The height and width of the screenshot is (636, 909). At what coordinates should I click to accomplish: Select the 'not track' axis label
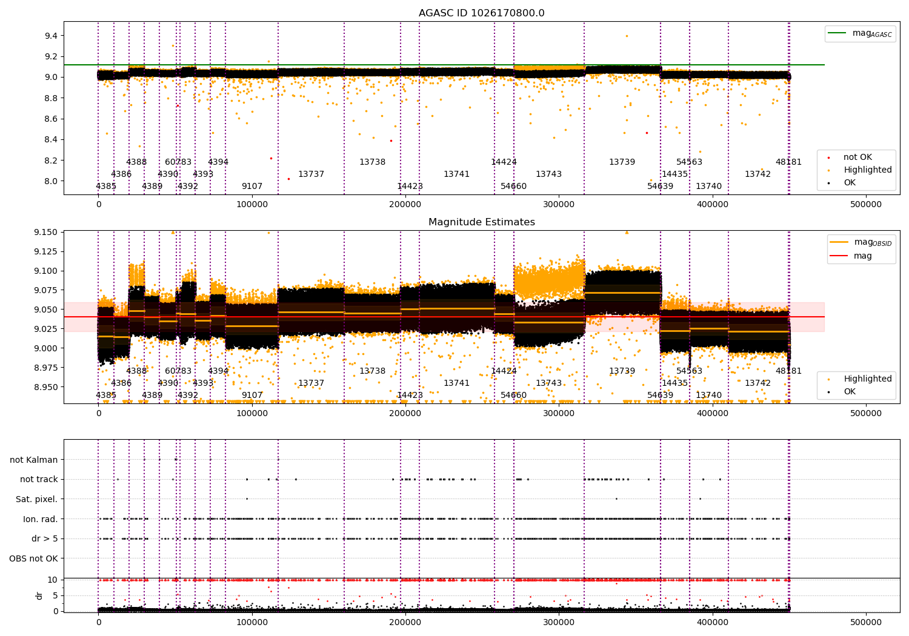point(39,479)
